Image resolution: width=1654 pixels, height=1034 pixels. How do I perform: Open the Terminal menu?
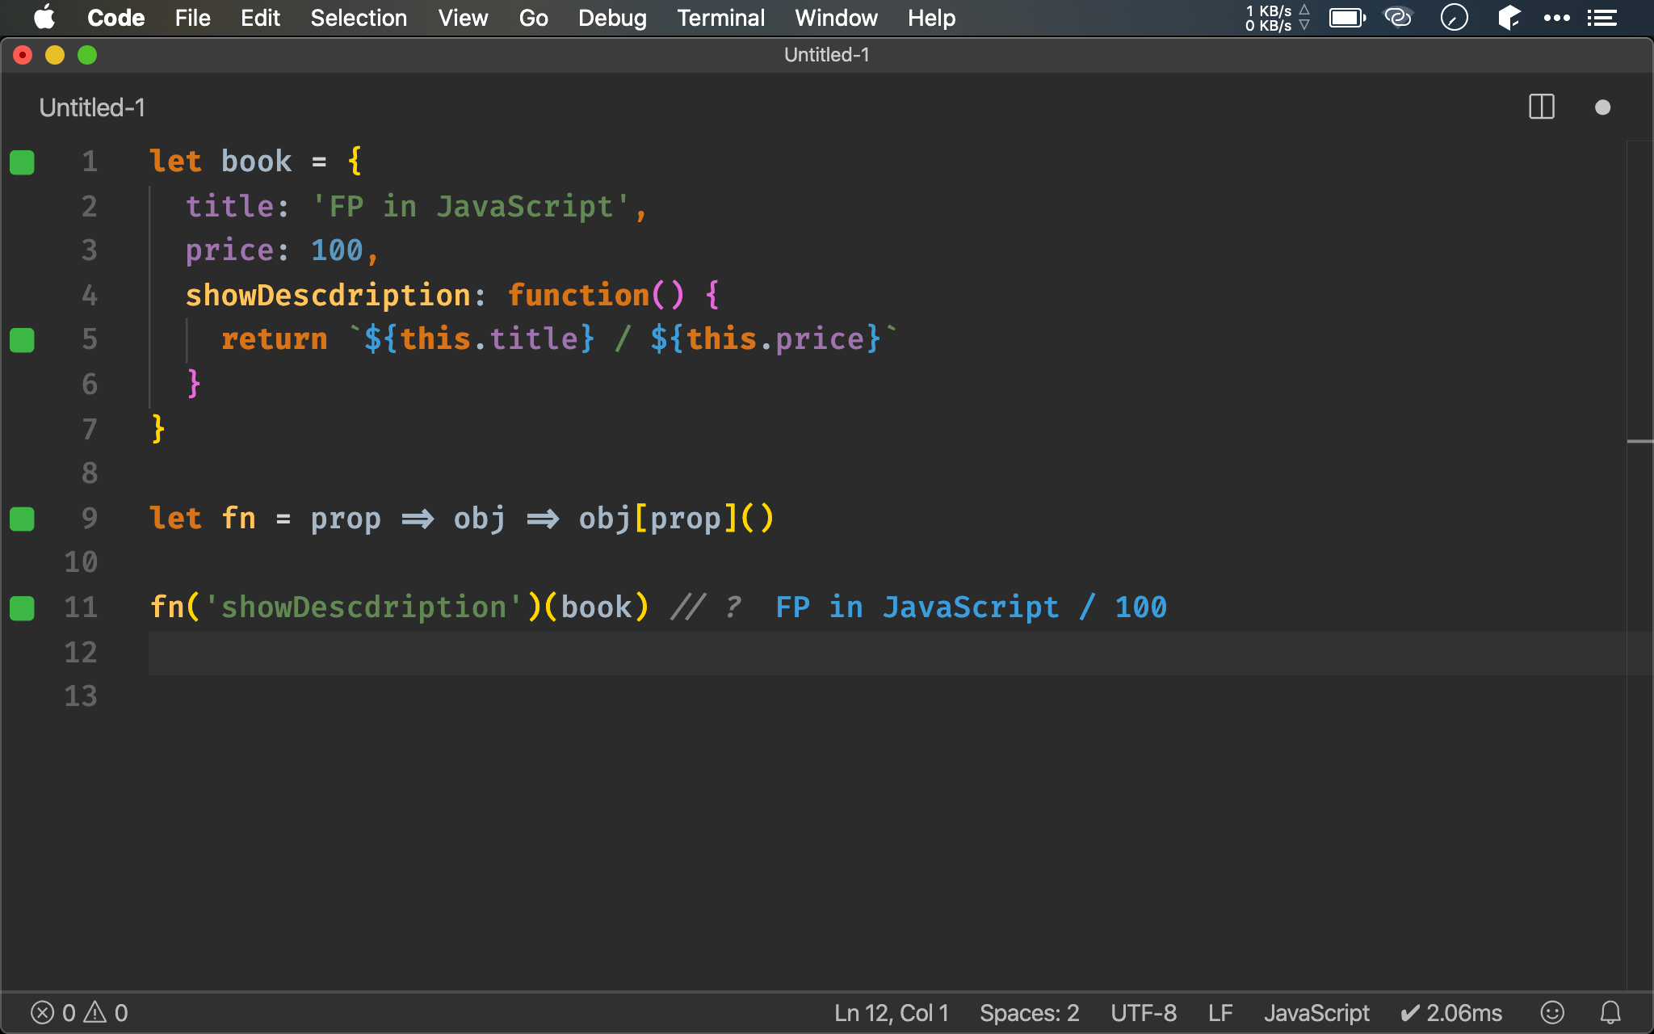pos(720,18)
